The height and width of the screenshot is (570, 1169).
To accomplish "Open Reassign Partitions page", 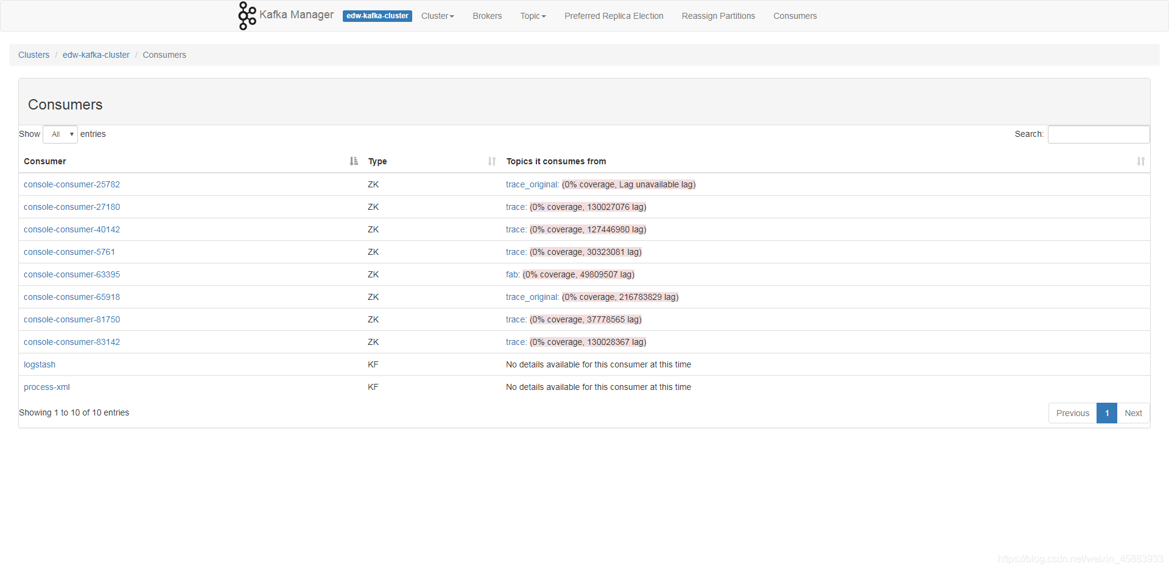I will tap(718, 16).
